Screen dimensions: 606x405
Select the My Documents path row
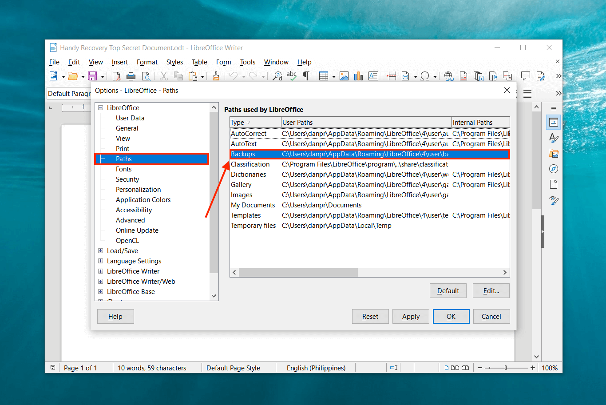pos(369,205)
